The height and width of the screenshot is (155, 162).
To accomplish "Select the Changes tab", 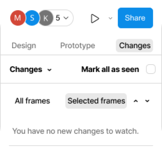I will (134, 46).
